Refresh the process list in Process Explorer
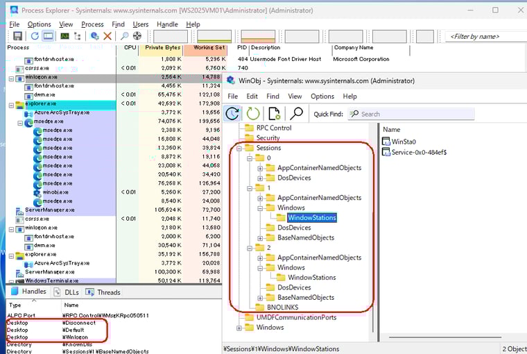The image size is (527, 354). (35, 36)
